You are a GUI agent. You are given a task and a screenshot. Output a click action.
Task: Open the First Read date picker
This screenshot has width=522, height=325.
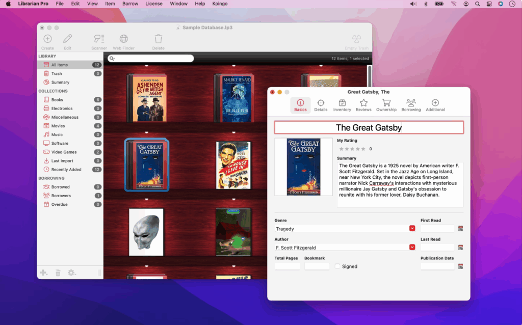pos(461,228)
